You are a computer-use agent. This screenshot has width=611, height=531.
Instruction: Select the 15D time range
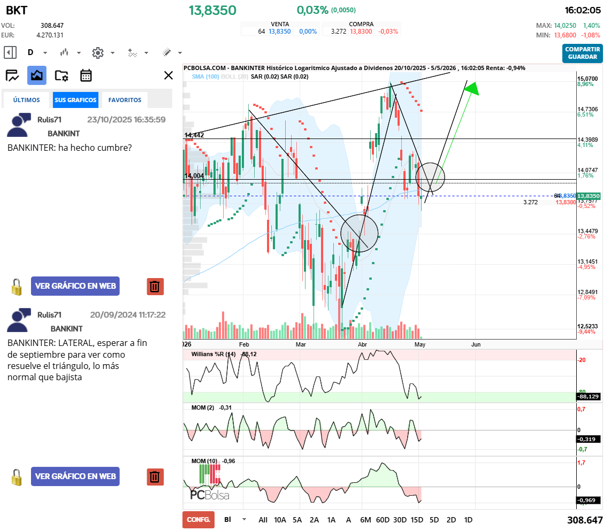(x=417, y=520)
